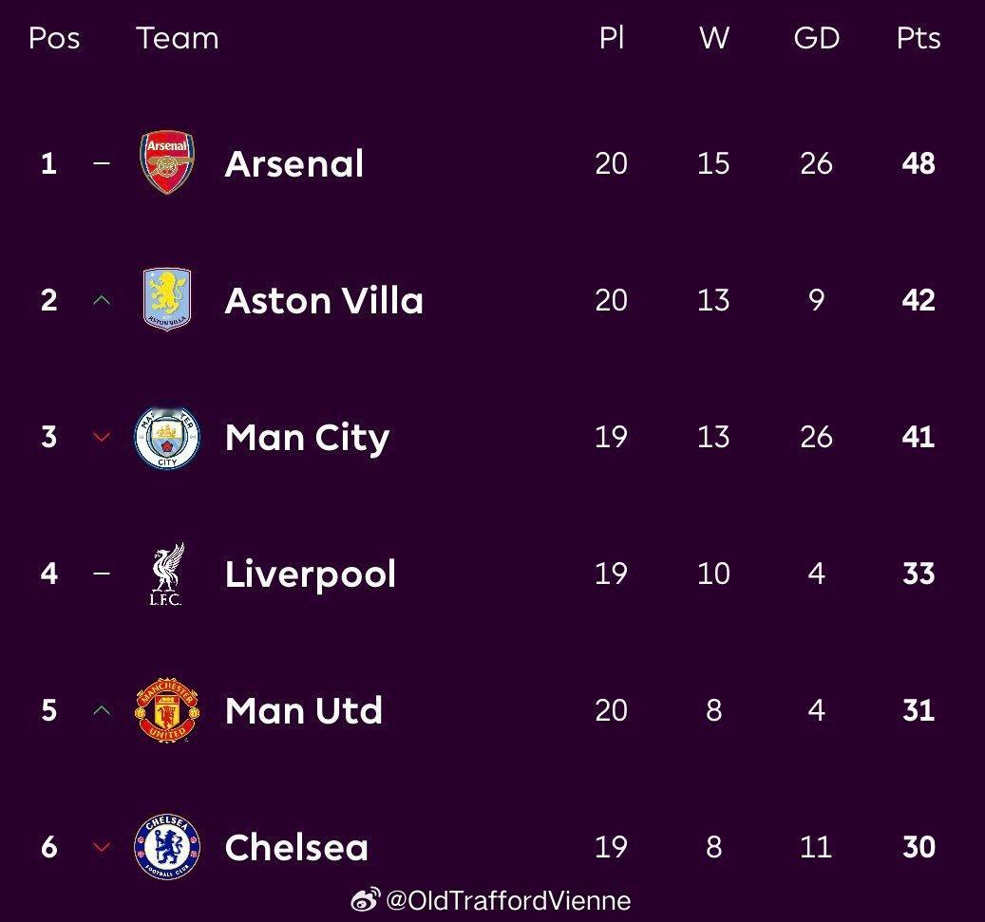
Task: Tap the Man City badge
Action: tap(167, 437)
